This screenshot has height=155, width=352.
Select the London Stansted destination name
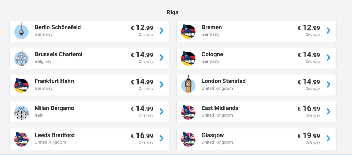pos(223,81)
